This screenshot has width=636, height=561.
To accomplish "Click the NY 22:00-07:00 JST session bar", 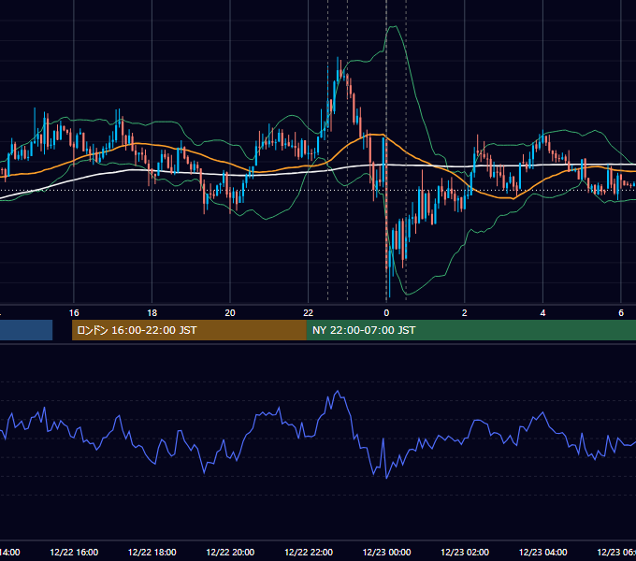I will pos(470,330).
